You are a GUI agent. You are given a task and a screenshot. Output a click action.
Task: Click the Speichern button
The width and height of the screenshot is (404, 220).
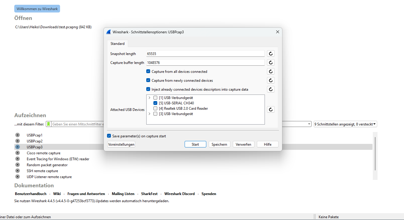[219, 144]
